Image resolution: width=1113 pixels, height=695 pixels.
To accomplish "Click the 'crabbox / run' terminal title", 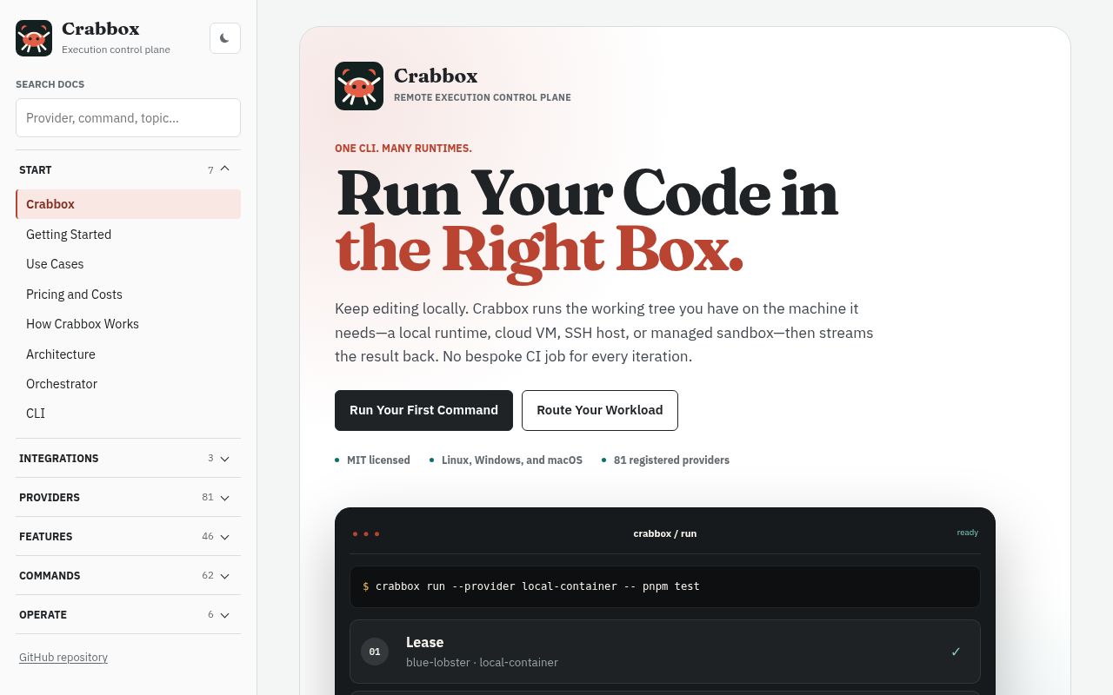I will click(665, 533).
